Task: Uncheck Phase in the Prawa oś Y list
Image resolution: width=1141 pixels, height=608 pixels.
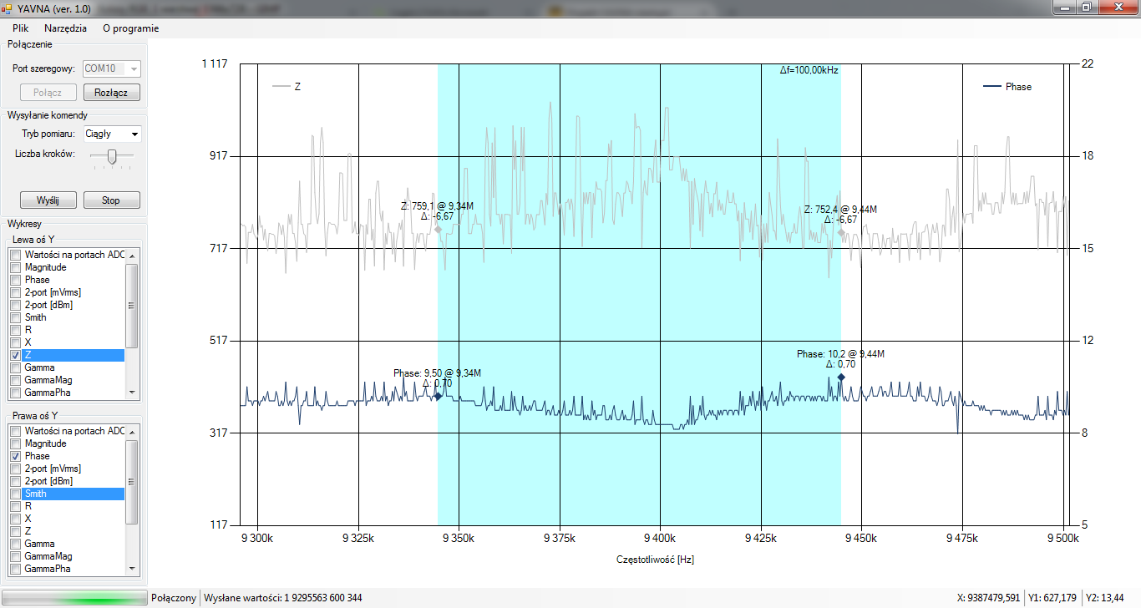Action: coord(15,456)
